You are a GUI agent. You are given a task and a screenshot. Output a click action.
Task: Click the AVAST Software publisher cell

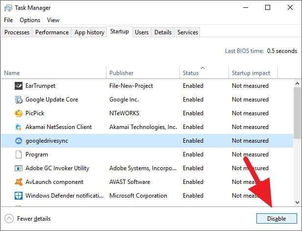click(x=129, y=182)
